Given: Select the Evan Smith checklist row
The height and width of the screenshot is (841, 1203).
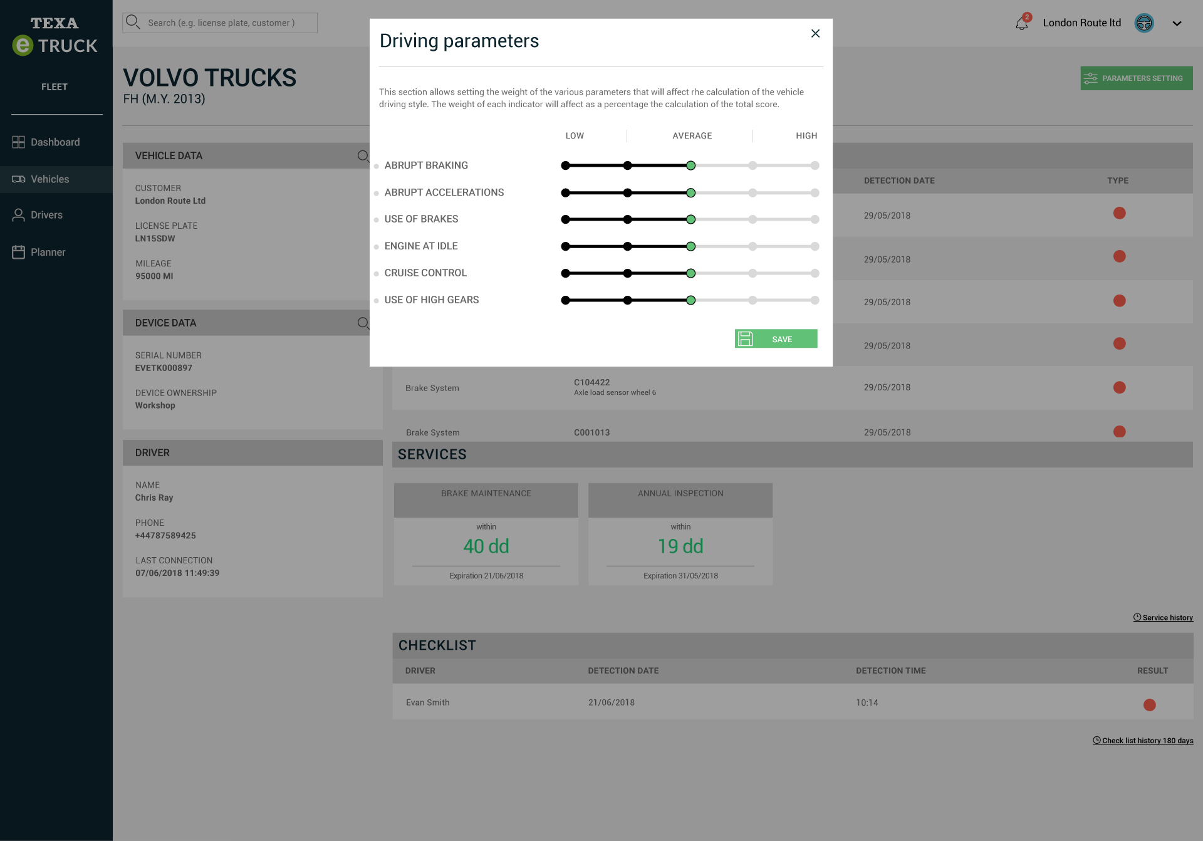Looking at the screenshot, I should [793, 702].
